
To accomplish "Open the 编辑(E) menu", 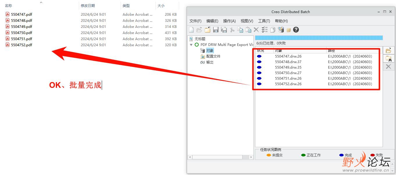I will tap(212, 21).
